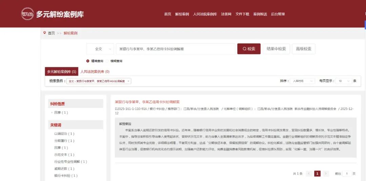Expand the 民事 tree node under 纠纷性质

point(52,113)
